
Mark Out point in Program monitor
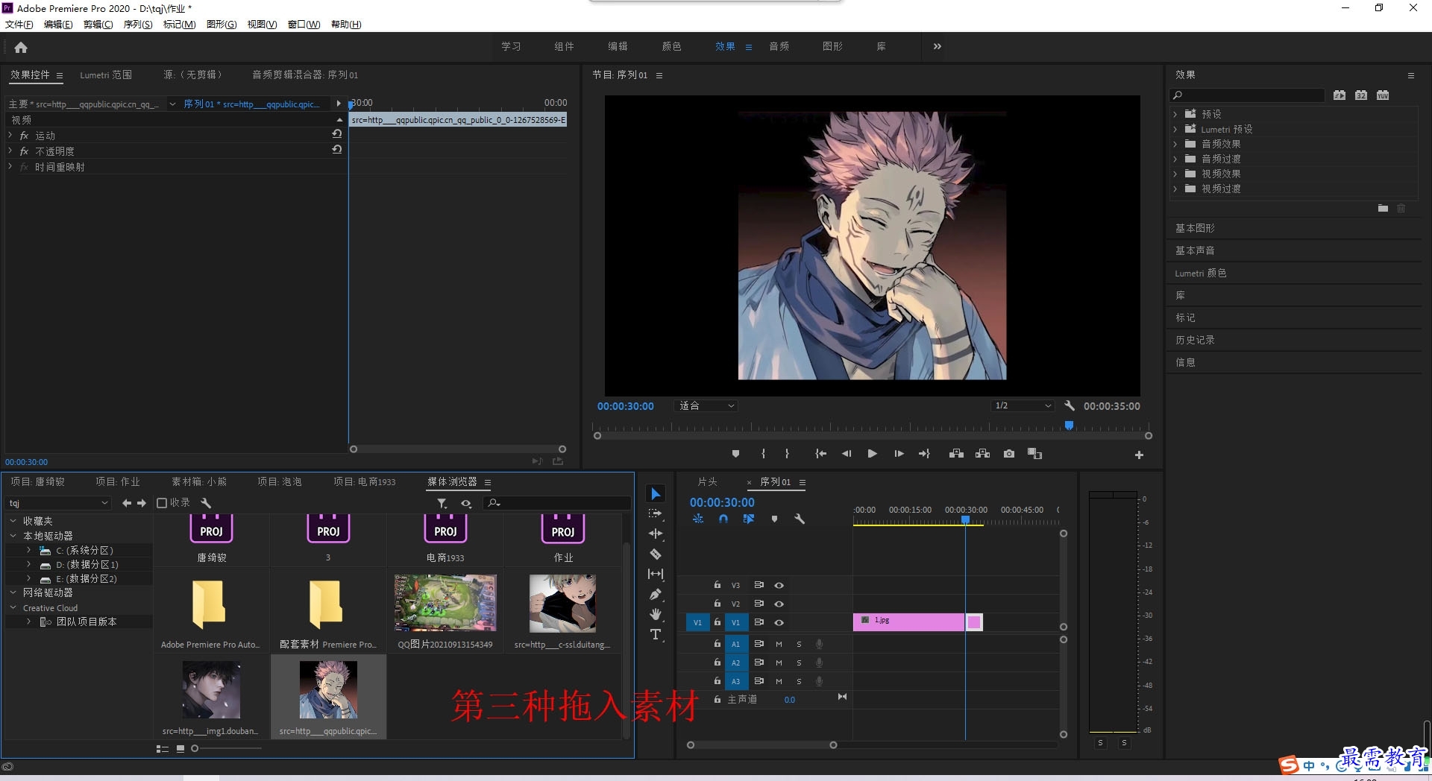click(x=787, y=454)
